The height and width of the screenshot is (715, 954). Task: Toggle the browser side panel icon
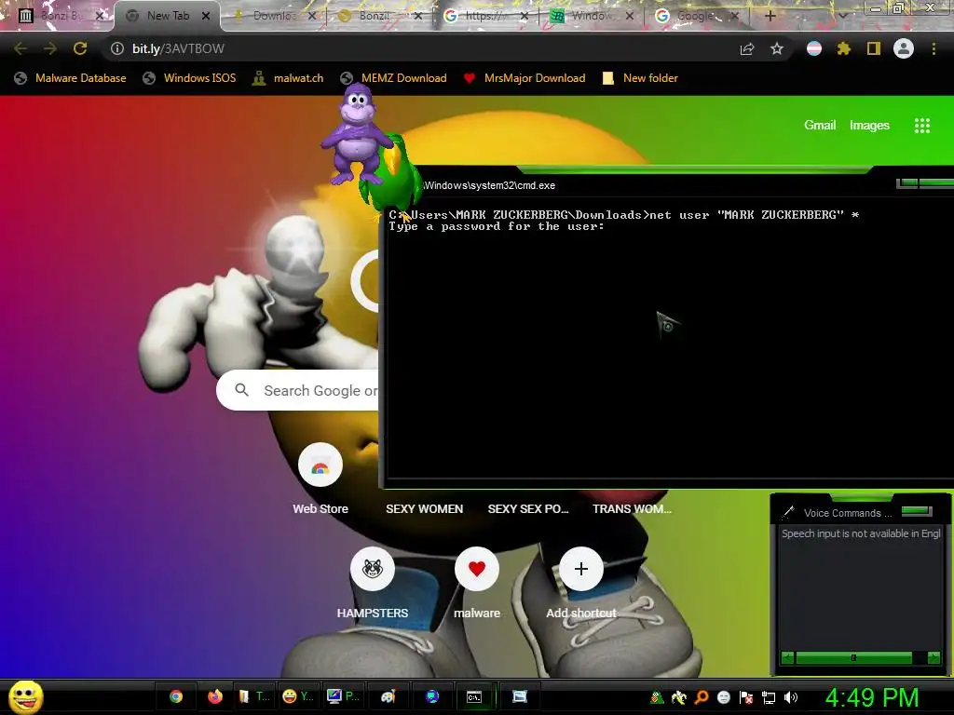(x=874, y=48)
